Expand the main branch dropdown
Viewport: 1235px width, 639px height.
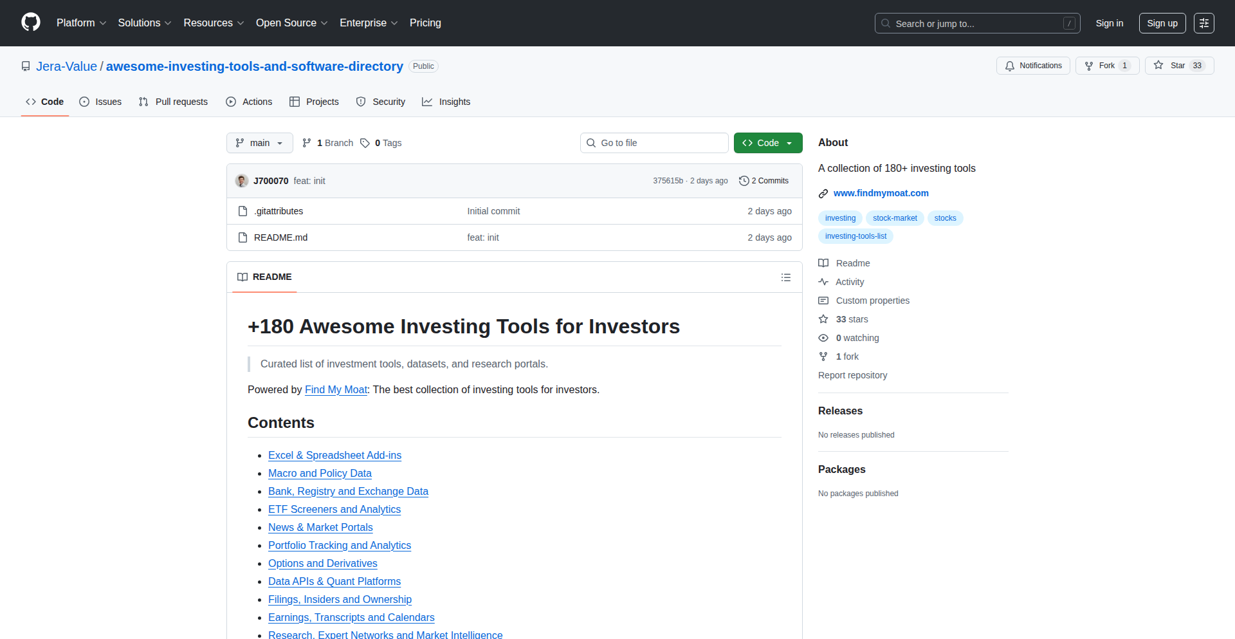click(x=260, y=143)
